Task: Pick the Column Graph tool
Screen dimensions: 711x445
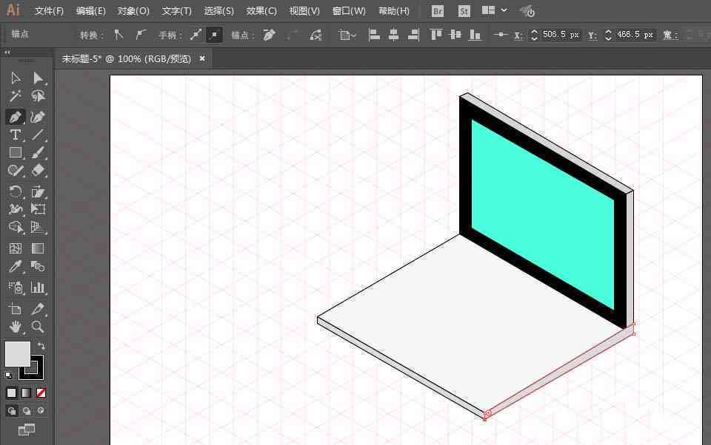Action: click(x=38, y=288)
